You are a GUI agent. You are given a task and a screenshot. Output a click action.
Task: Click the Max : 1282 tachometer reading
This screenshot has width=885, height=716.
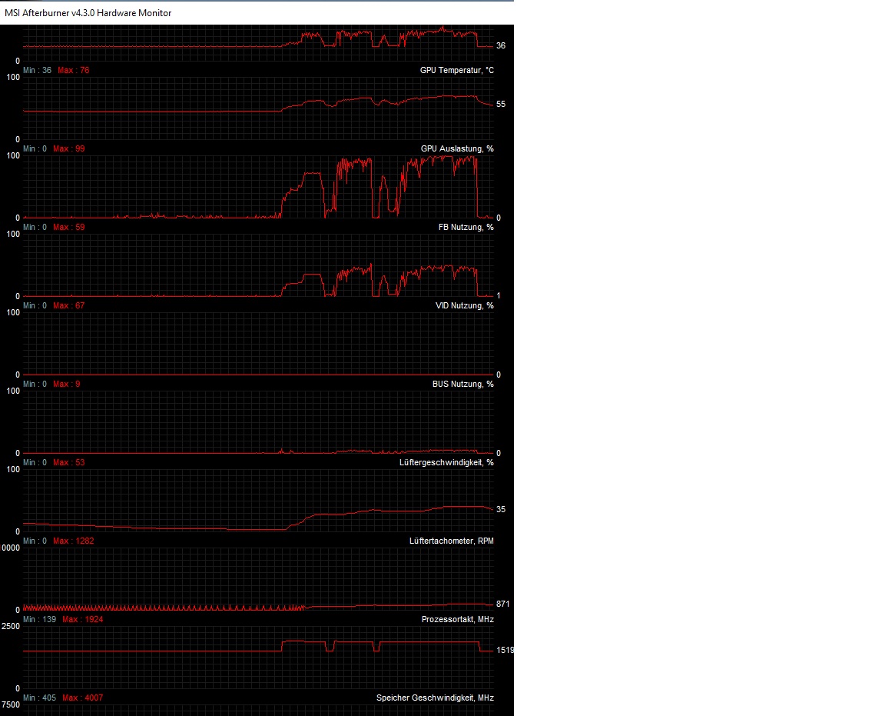click(74, 541)
